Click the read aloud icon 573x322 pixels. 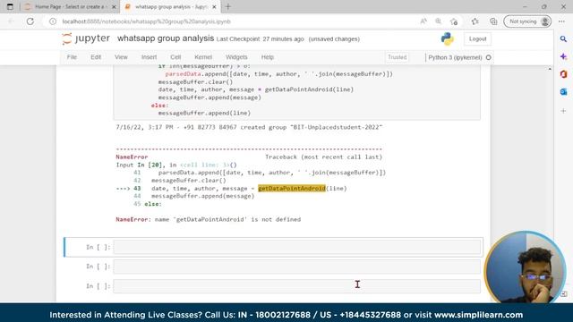(423, 21)
